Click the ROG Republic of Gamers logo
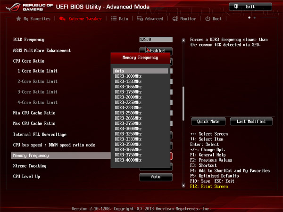Screen dimensions: 283x212 pyautogui.click(x=29, y=7)
